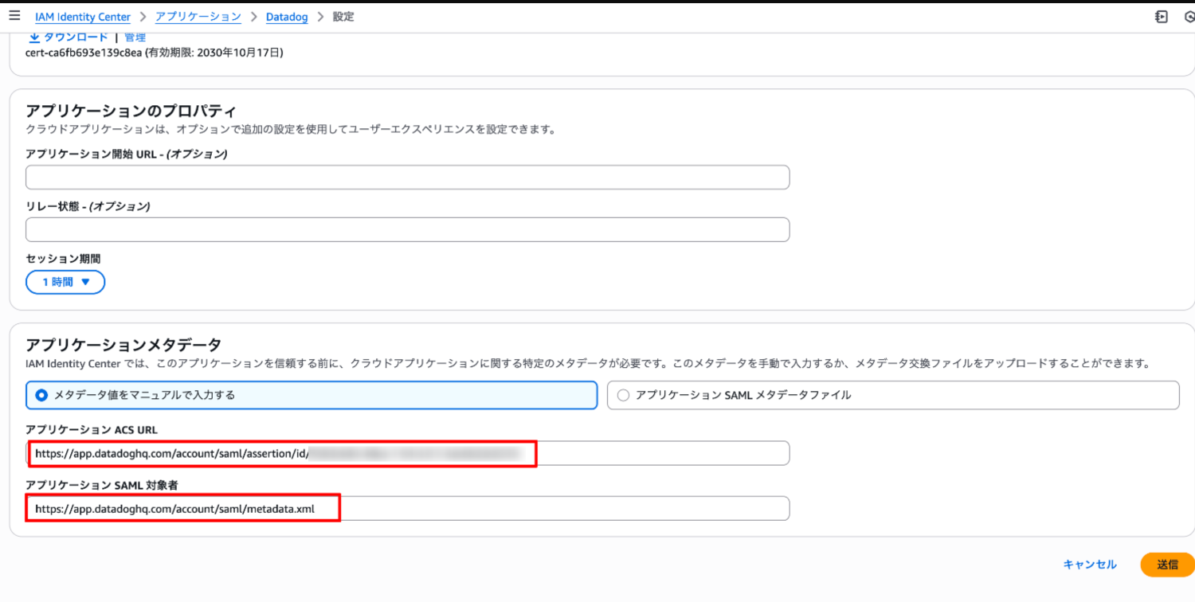Focus the アプリケーション開始 URL input field

pos(406,177)
